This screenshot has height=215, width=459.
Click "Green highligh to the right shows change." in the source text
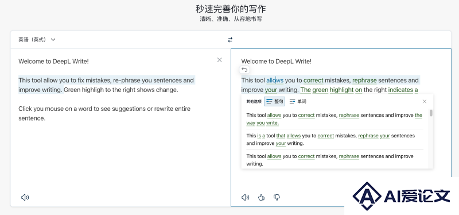coord(121,90)
